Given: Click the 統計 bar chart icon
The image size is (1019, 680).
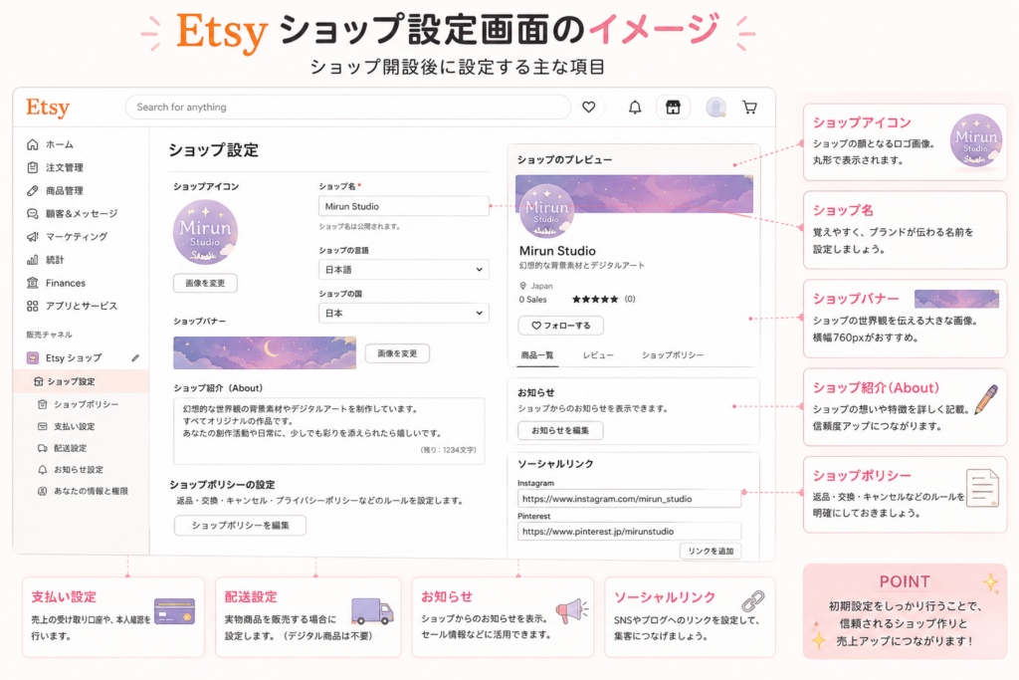Looking at the screenshot, I should coord(33,260).
